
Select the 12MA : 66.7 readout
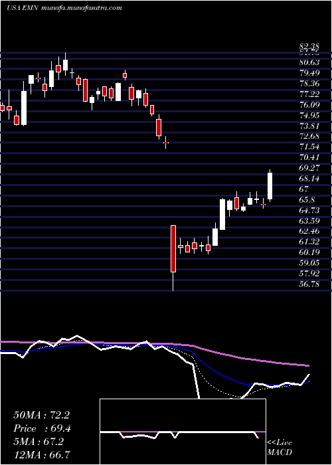[41, 454]
